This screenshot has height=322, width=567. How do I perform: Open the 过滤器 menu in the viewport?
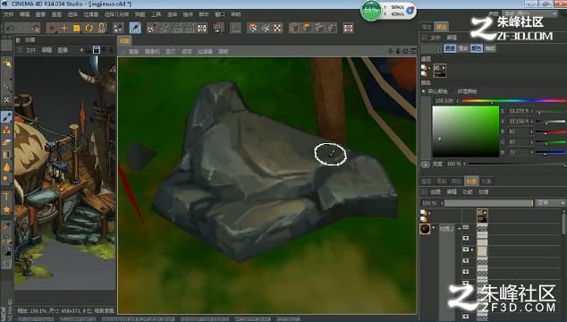pos(205,51)
